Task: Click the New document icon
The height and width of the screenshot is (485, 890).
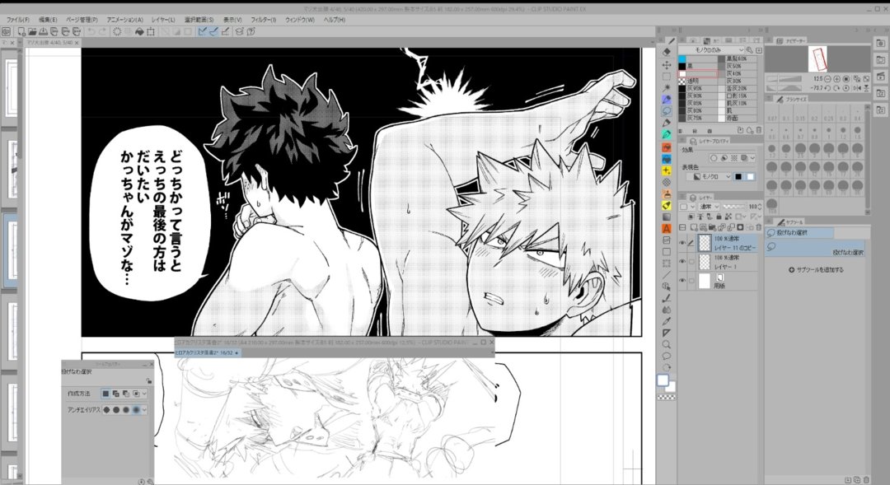Action: [x=21, y=32]
